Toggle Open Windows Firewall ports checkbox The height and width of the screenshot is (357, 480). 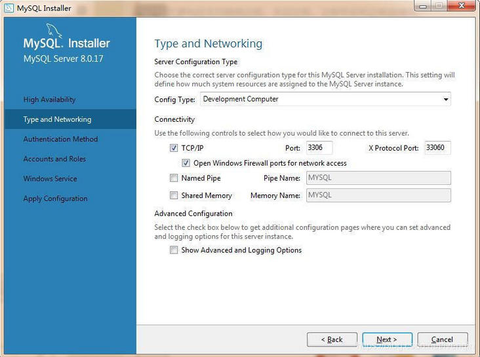(186, 163)
